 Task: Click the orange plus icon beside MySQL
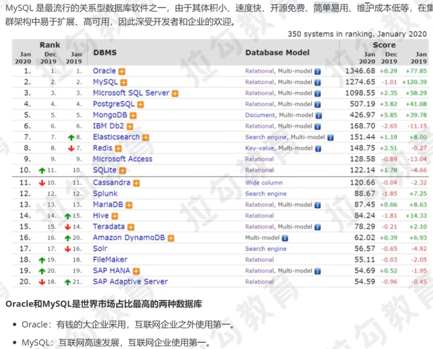click(124, 82)
